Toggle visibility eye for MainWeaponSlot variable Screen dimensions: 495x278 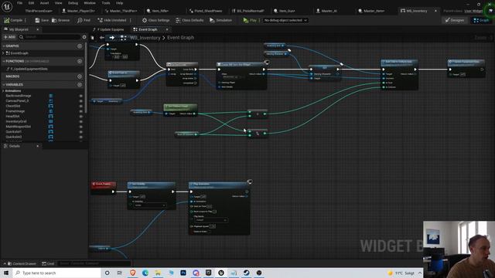click(x=80, y=127)
